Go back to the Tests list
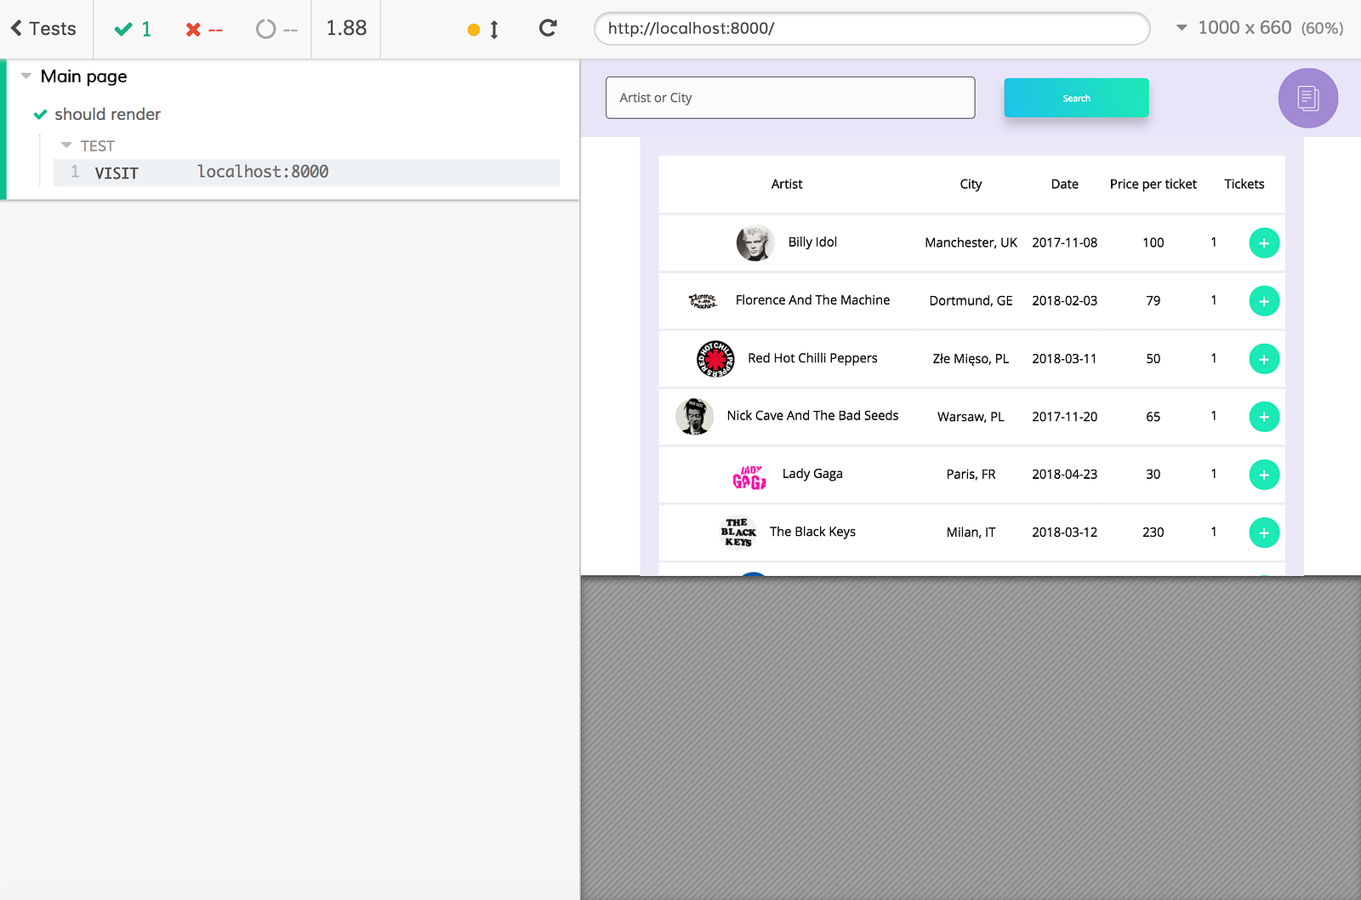The width and height of the screenshot is (1361, 900). pos(43,29)
